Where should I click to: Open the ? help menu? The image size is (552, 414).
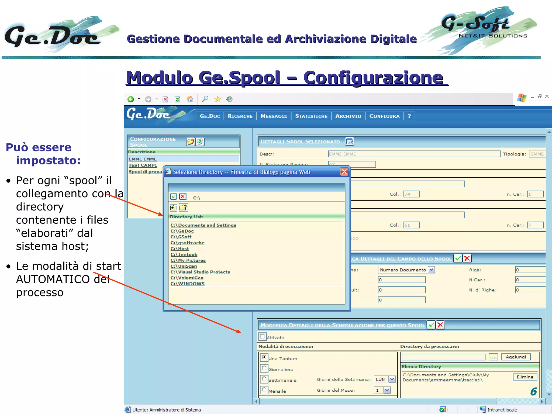[409, 116]
